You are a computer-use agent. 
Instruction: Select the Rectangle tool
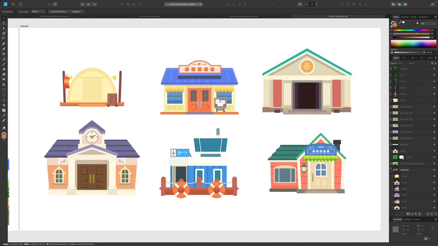[x=4, y=90]
